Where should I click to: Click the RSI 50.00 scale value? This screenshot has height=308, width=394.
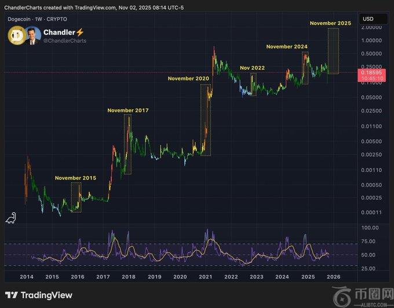[x=368, y=255]
